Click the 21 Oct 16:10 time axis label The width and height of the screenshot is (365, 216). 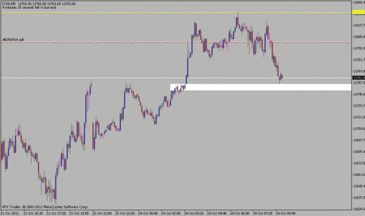click(x=33, y=213)
